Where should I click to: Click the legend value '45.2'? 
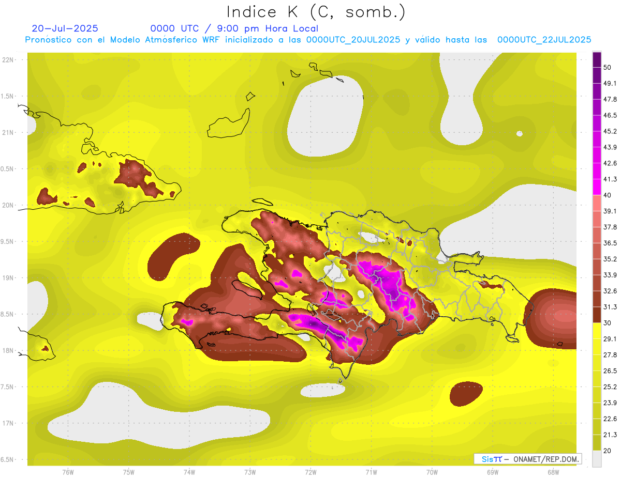[610, 131]
